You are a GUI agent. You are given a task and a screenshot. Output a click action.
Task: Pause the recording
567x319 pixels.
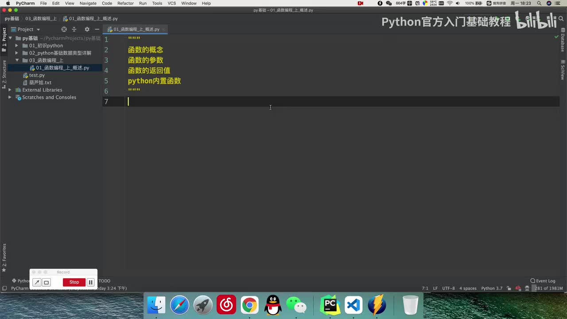point(90,282)
